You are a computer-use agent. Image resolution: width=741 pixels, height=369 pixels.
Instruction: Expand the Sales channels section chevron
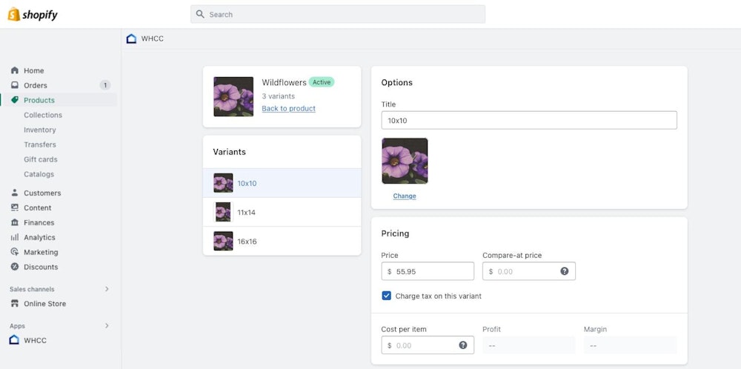point(107,289)
